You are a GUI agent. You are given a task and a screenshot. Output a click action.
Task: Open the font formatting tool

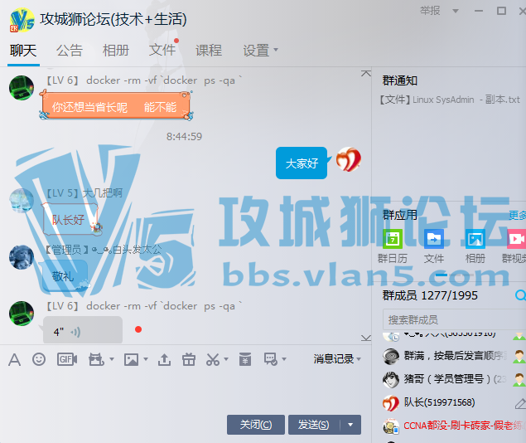click(14, 360)
